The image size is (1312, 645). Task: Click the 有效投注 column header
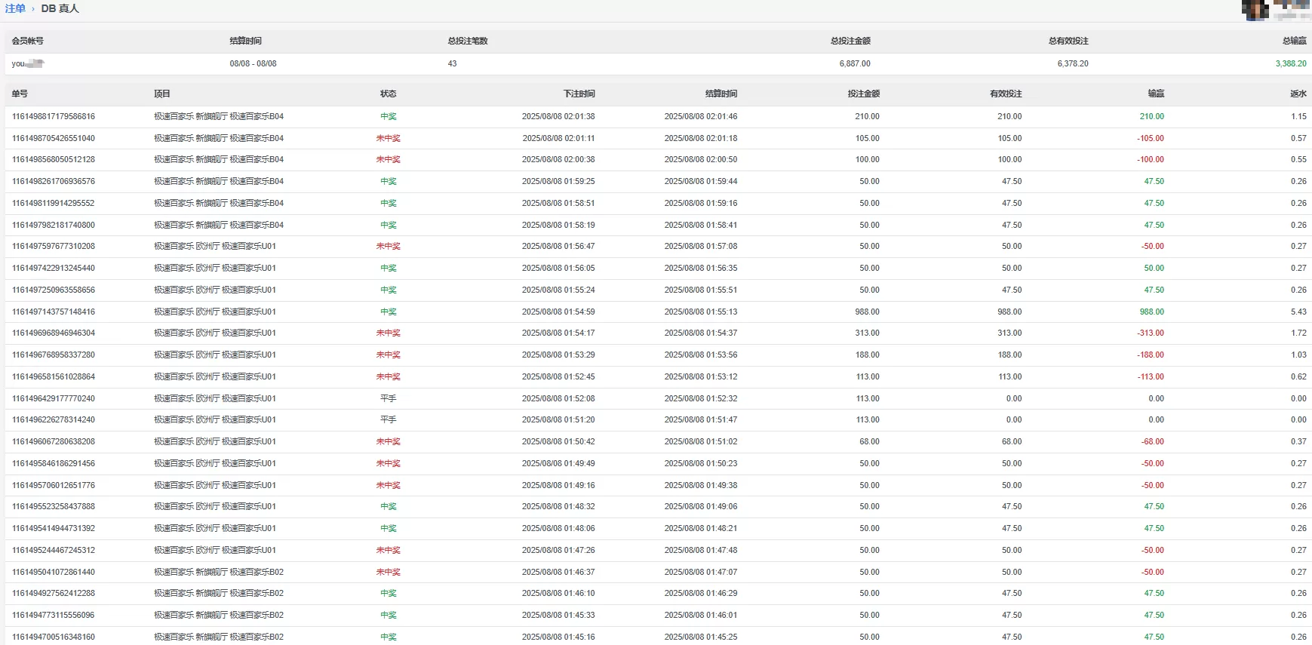tap(1006, 94)
